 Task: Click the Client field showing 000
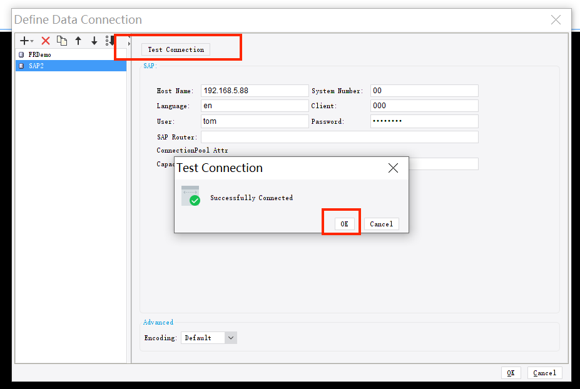[424, 106]
